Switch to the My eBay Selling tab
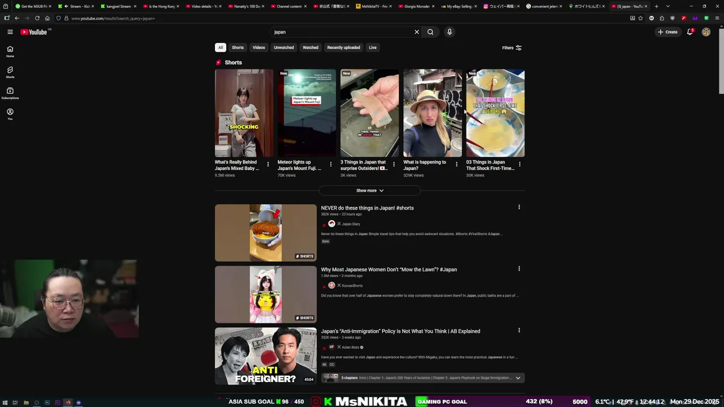 coord(459,6)
